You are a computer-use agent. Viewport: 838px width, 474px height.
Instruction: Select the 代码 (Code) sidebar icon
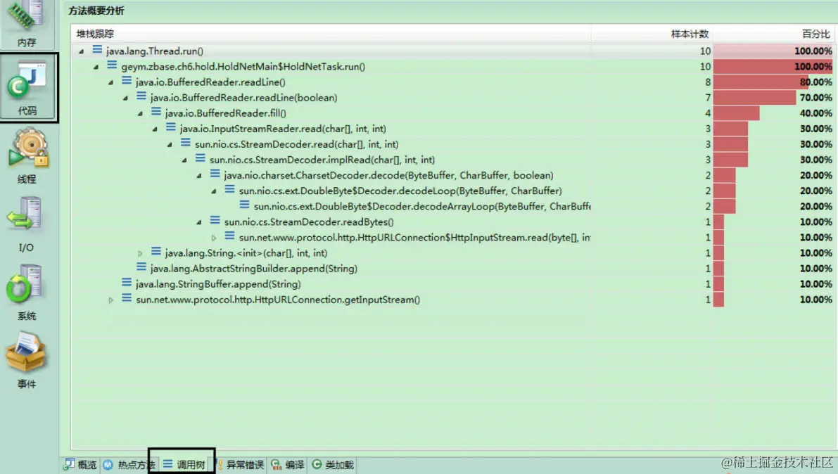[x=28, y=81]
